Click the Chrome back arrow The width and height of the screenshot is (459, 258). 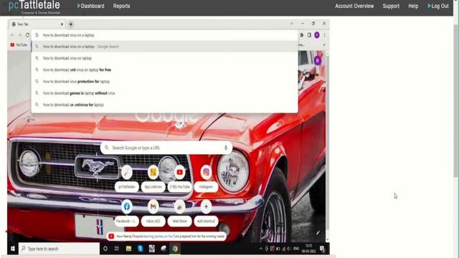click(x=12, y=35)
